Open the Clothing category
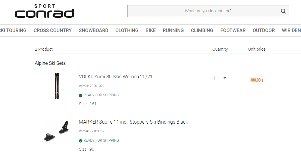The image size is (301, 156). click(127, 30)
